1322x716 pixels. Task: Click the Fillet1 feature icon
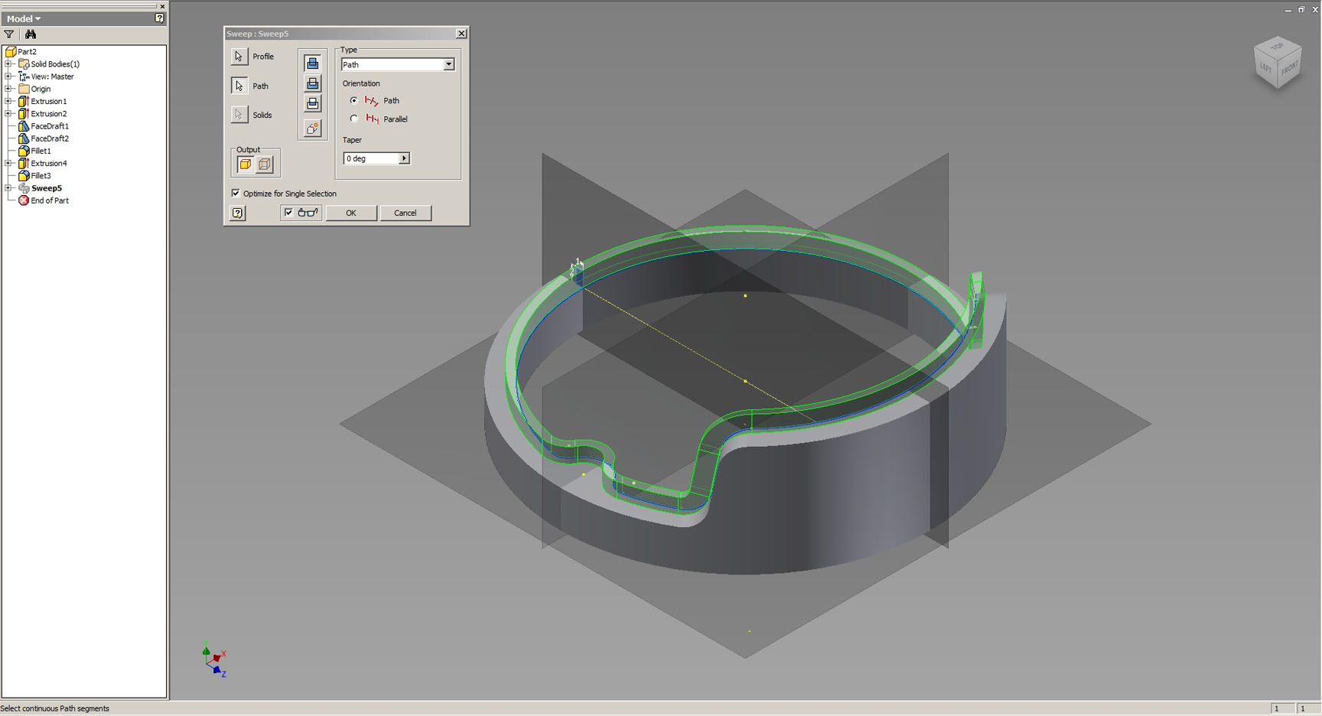point(24,151)
